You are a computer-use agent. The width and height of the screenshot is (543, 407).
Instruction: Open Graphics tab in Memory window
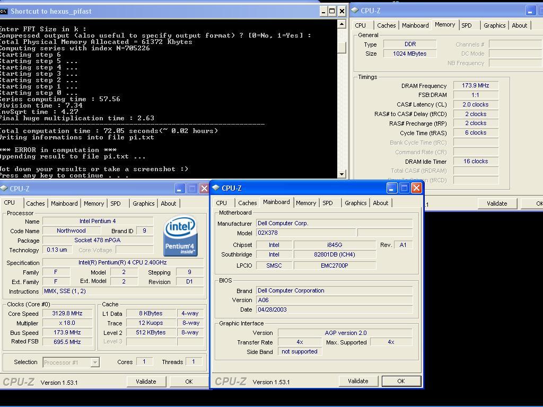pos(494,25)
